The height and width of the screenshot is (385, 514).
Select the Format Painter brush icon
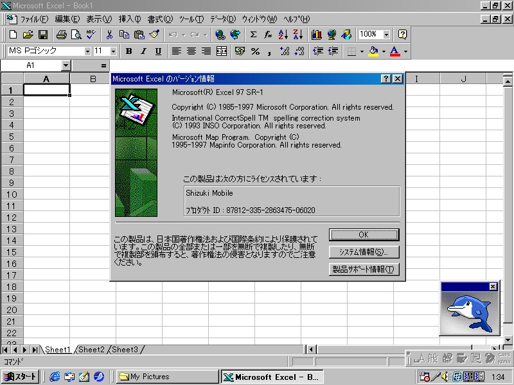tap(154, 35)
